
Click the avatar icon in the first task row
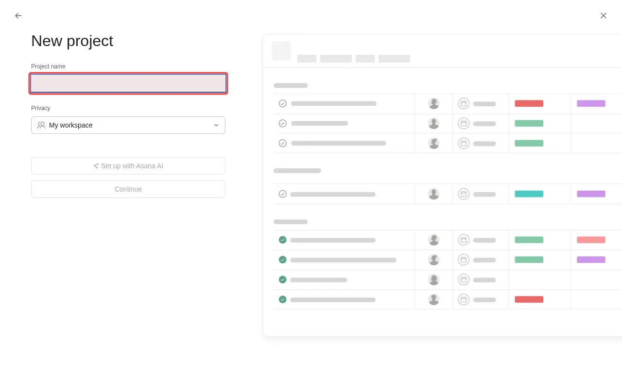pyautogui.click(x=433, y=103)
